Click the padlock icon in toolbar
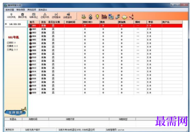 (x=91, y=17)
